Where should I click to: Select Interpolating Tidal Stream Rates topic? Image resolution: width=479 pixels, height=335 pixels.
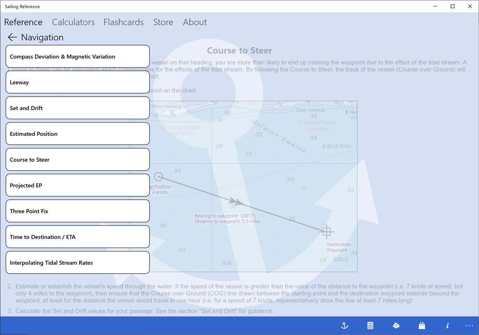click(77, 262)
